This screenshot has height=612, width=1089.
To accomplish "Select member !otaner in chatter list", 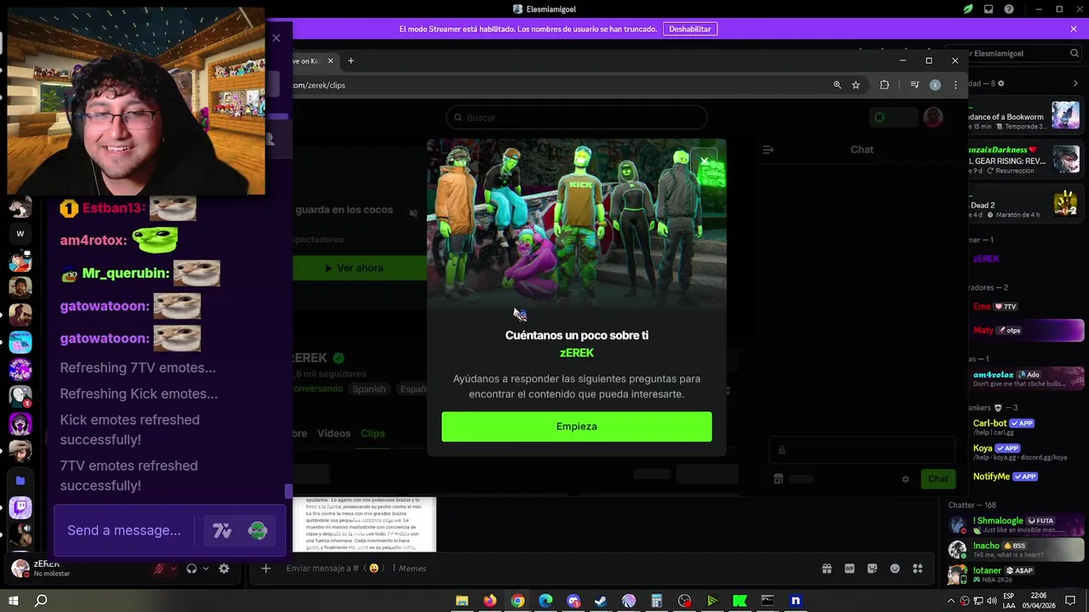I will (x=1017, y=575).
